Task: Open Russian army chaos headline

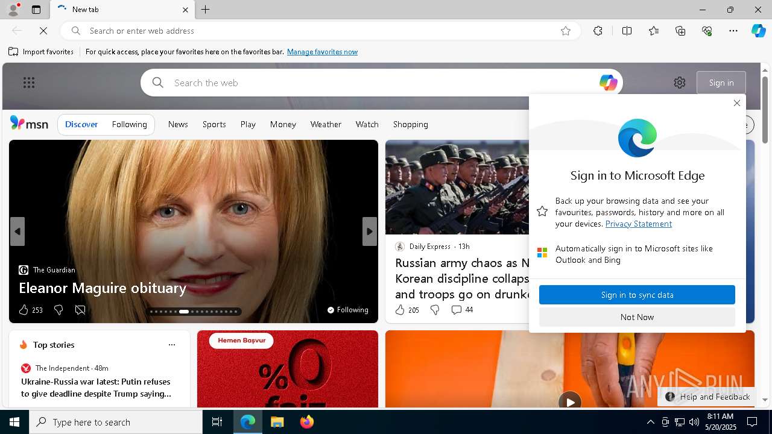Action: coord(462,278)
